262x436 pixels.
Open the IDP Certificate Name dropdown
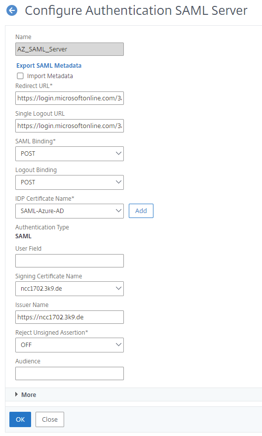(x=70, y=211)
